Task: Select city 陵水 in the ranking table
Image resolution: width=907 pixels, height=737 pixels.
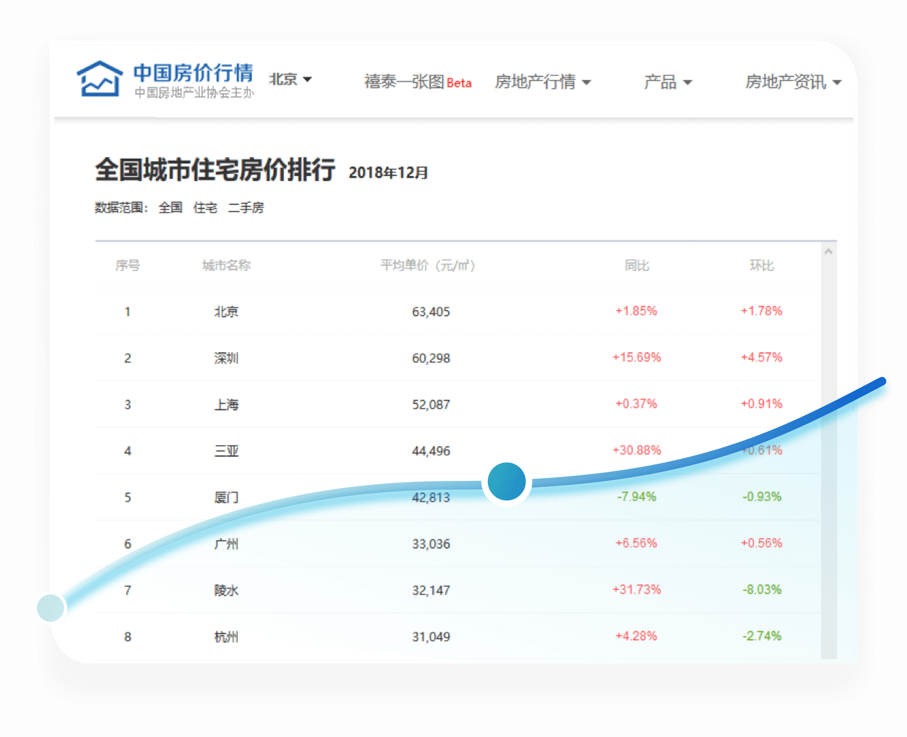Action: (x=226, y=590)
